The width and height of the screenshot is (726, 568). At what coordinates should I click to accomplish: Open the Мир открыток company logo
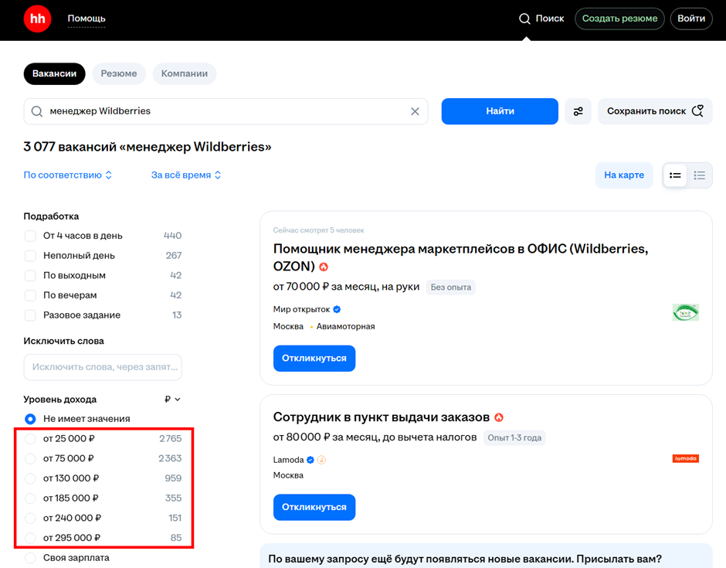click(685, 313)
